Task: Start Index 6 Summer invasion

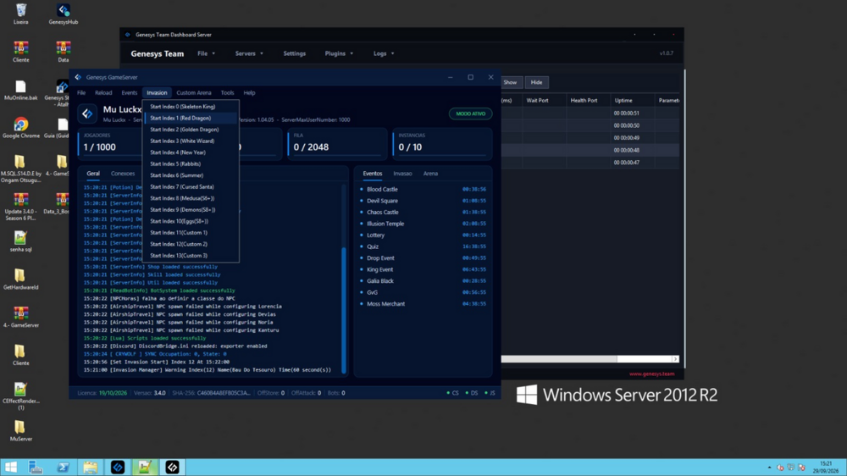Action: pyautogui.click(x=191, y=175)
